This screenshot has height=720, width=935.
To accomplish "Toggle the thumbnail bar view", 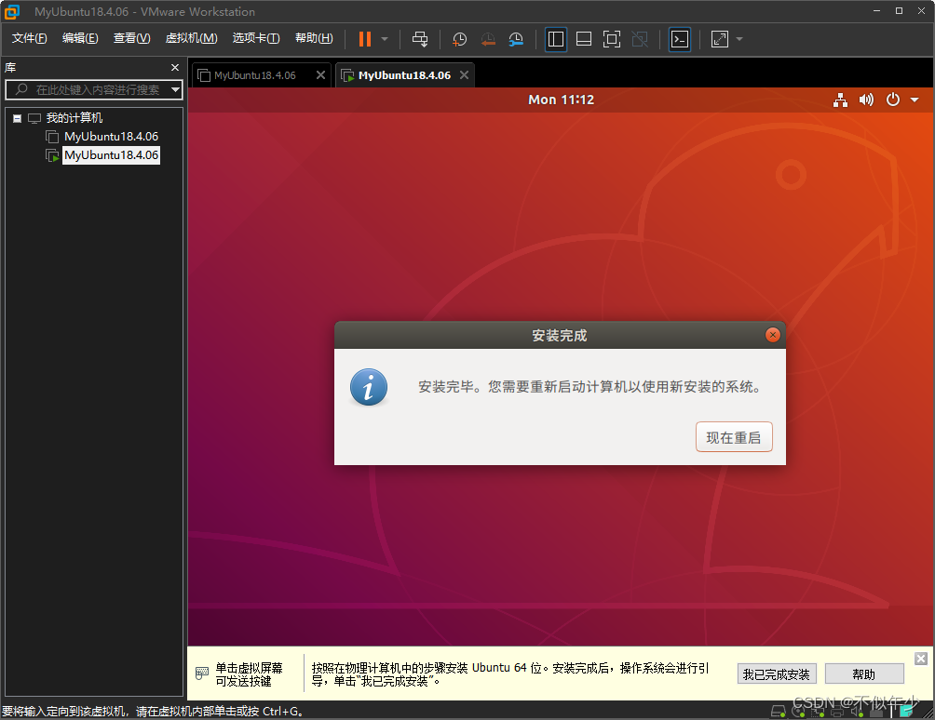I will tap(584, 39).
